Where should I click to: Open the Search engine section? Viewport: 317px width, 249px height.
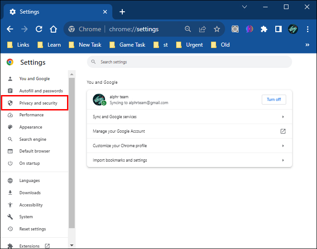click(x=33, y=139)
